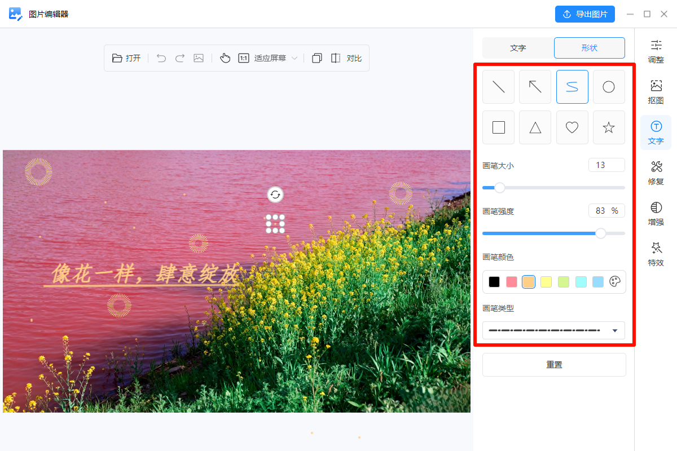Choose the heart shape tool
Screen dimensions: 677x451
click(x=572, y=127)
